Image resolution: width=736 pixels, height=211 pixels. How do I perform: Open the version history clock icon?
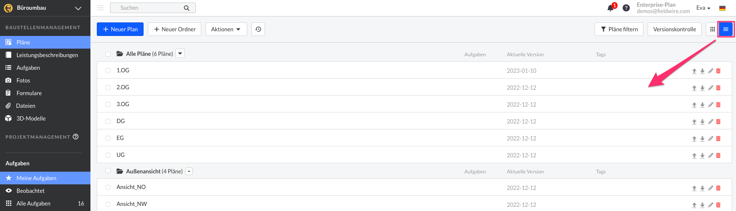tap(258, 29)
